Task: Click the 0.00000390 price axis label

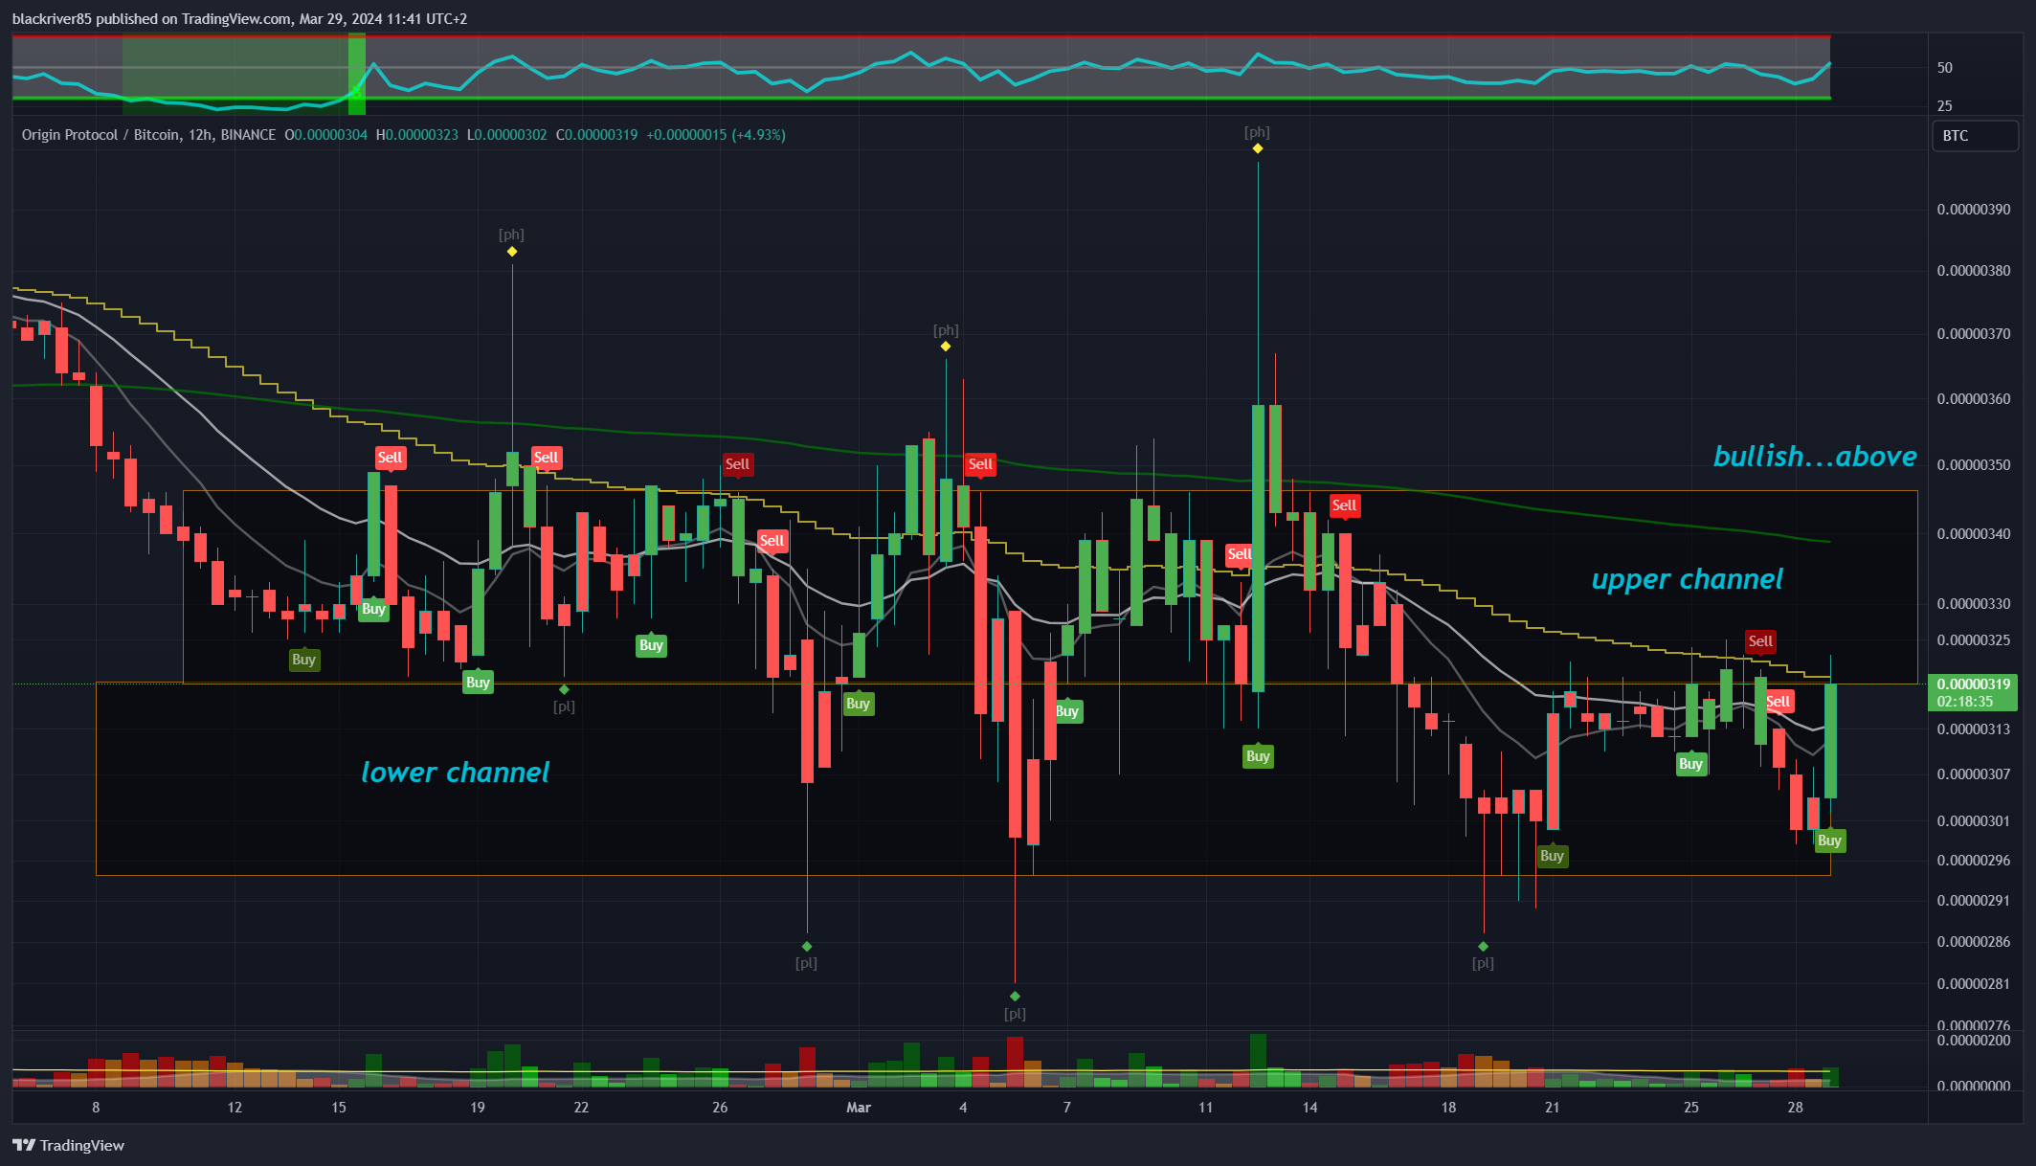Action: click(1974, 210)
